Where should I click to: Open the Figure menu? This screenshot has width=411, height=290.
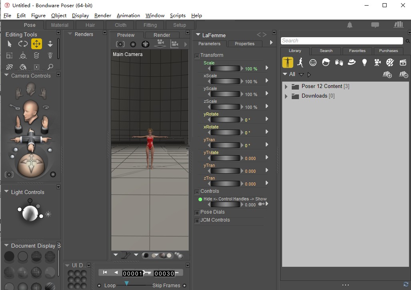pyautogui.click(x=38, y=16)
